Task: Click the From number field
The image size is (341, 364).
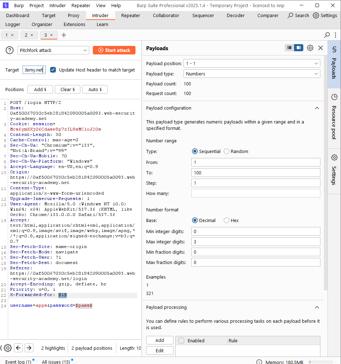Action: point(256,162)
